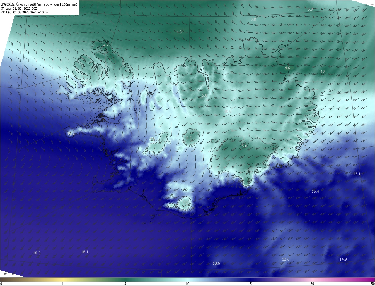Select the 18.1 precipitation value
The width and height of the screenshot is (375, 286).
[85, 252]
